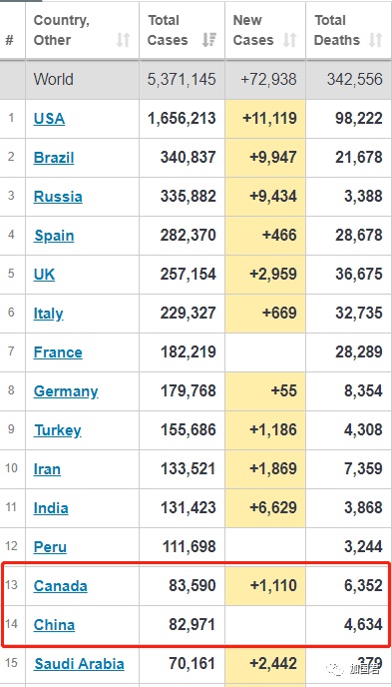392x687 pixels.
Task: Open the Russia country link
Action: click(58, 197)
